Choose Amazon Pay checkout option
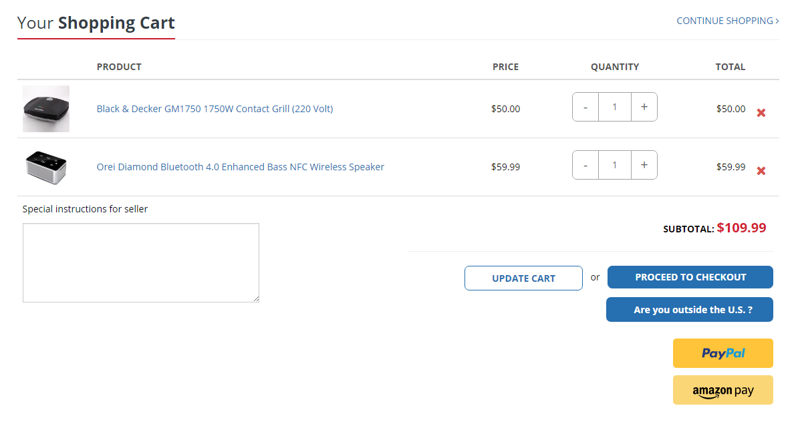Screen dimensions: 796x422 pos(722,391)
